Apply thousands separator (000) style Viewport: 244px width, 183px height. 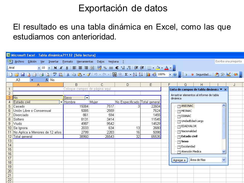tap(111, 68)
